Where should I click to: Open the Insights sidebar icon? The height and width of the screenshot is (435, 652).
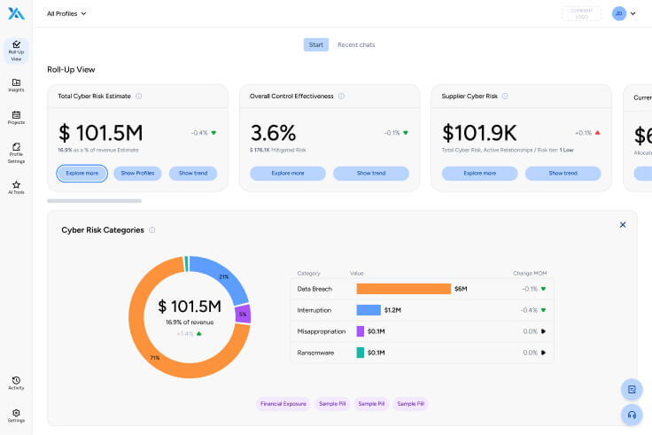[16, 85]
